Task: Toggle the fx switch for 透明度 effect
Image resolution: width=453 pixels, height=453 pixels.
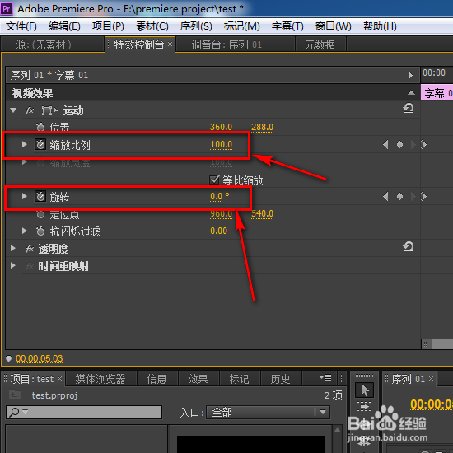Action: click(x=30, y=249)
